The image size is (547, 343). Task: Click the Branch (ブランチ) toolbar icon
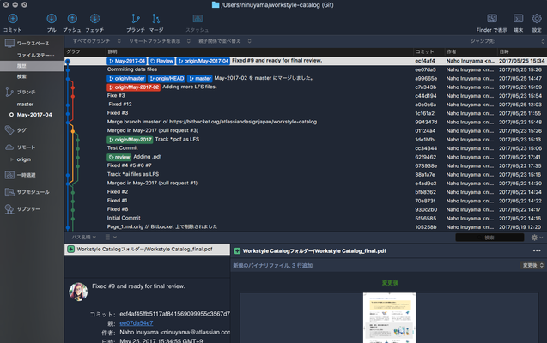(x=136, y=19)
